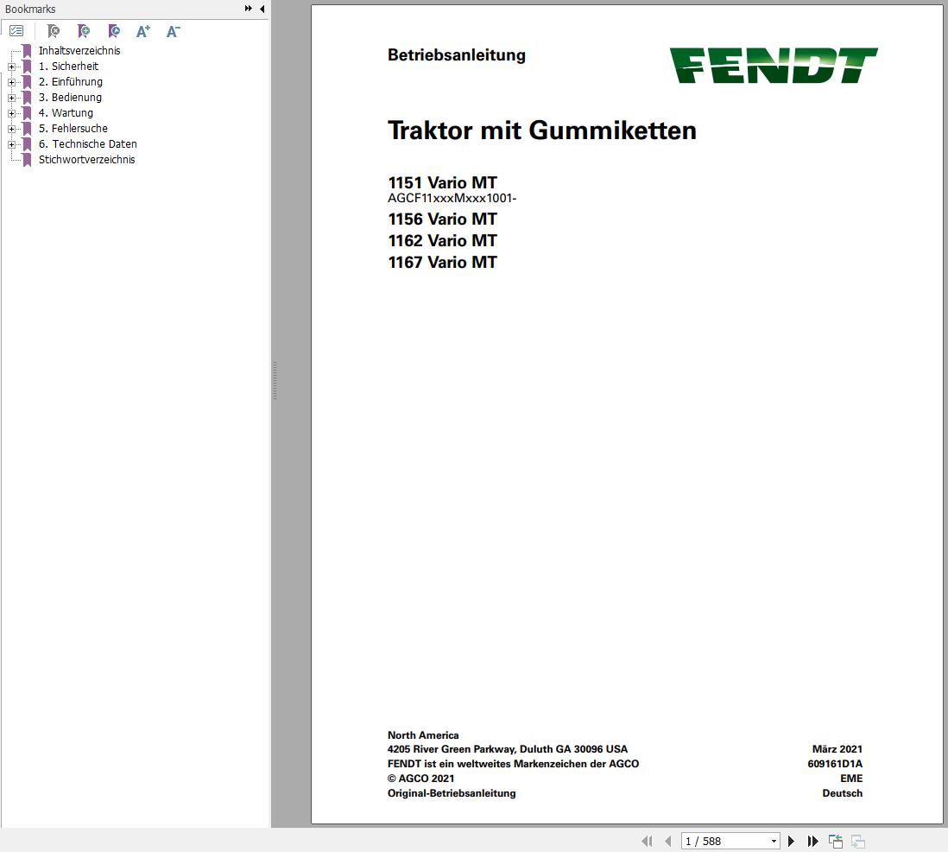Open the bookmark options checklist menu
948x852 pixels.
tap(16, 31)
